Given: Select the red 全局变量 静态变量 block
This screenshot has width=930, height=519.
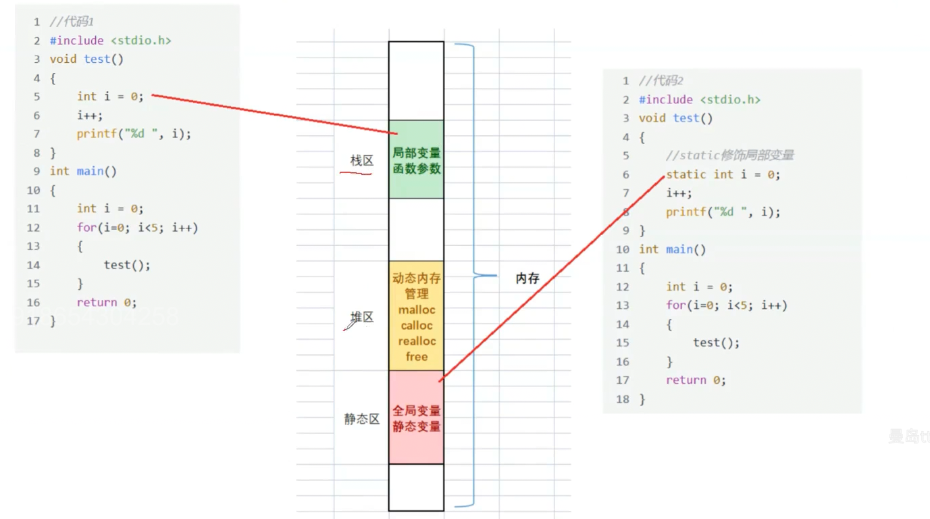Looking at the screenshot, I should coord(416,418).
